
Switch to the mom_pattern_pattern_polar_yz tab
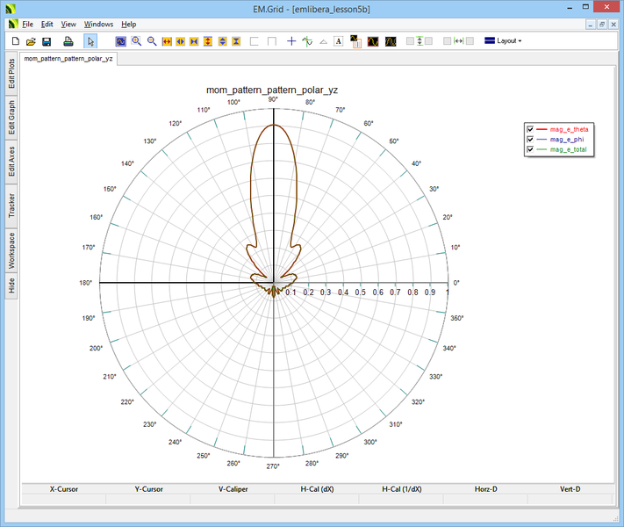(x=68, y=60)
